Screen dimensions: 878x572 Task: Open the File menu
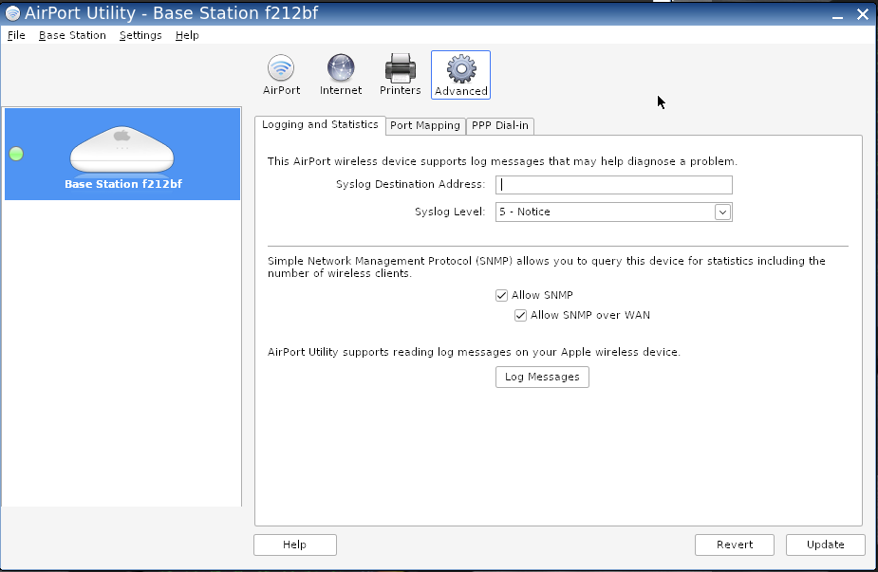(16, 35)
